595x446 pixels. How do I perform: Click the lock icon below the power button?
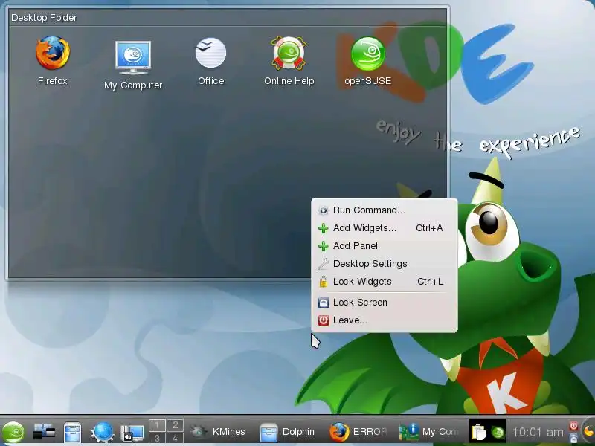(573, 438)
